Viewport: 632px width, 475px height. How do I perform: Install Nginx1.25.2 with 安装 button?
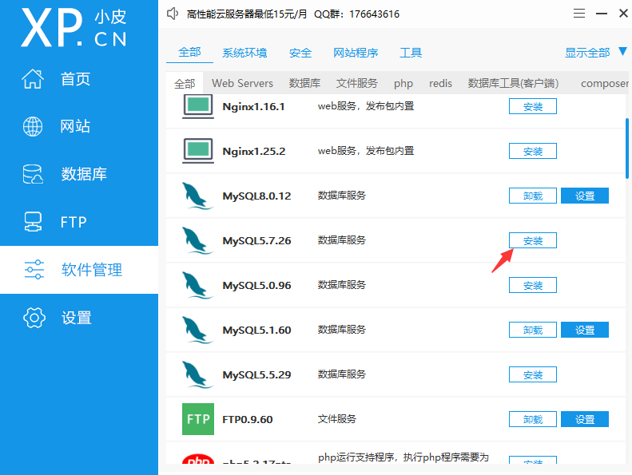click(x=533, y=151)
